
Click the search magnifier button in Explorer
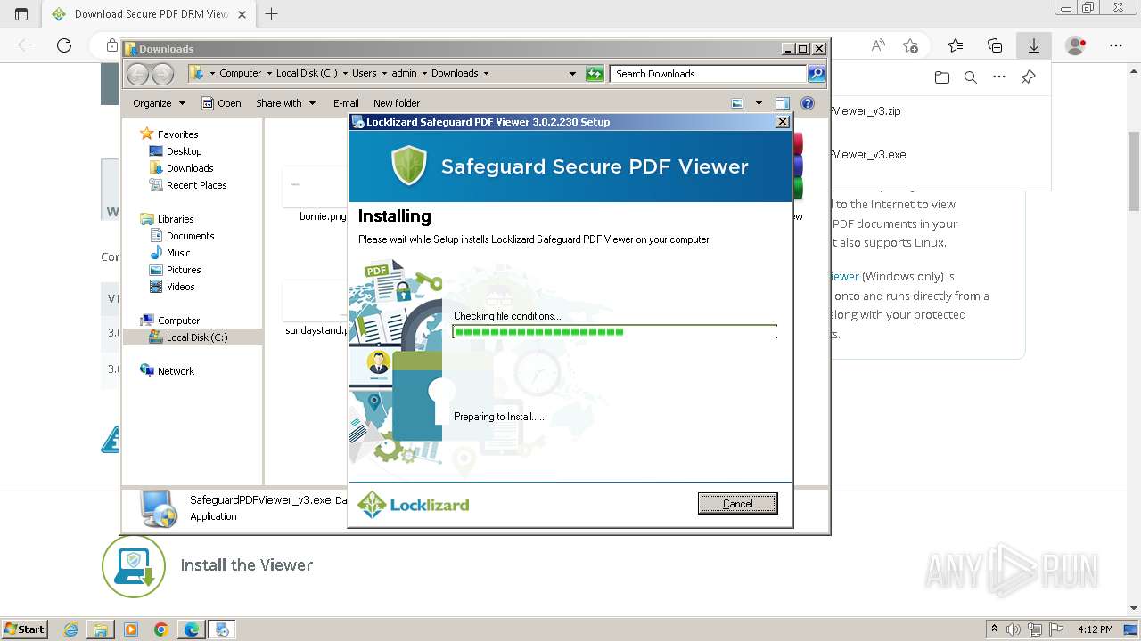tap(817, 74)
